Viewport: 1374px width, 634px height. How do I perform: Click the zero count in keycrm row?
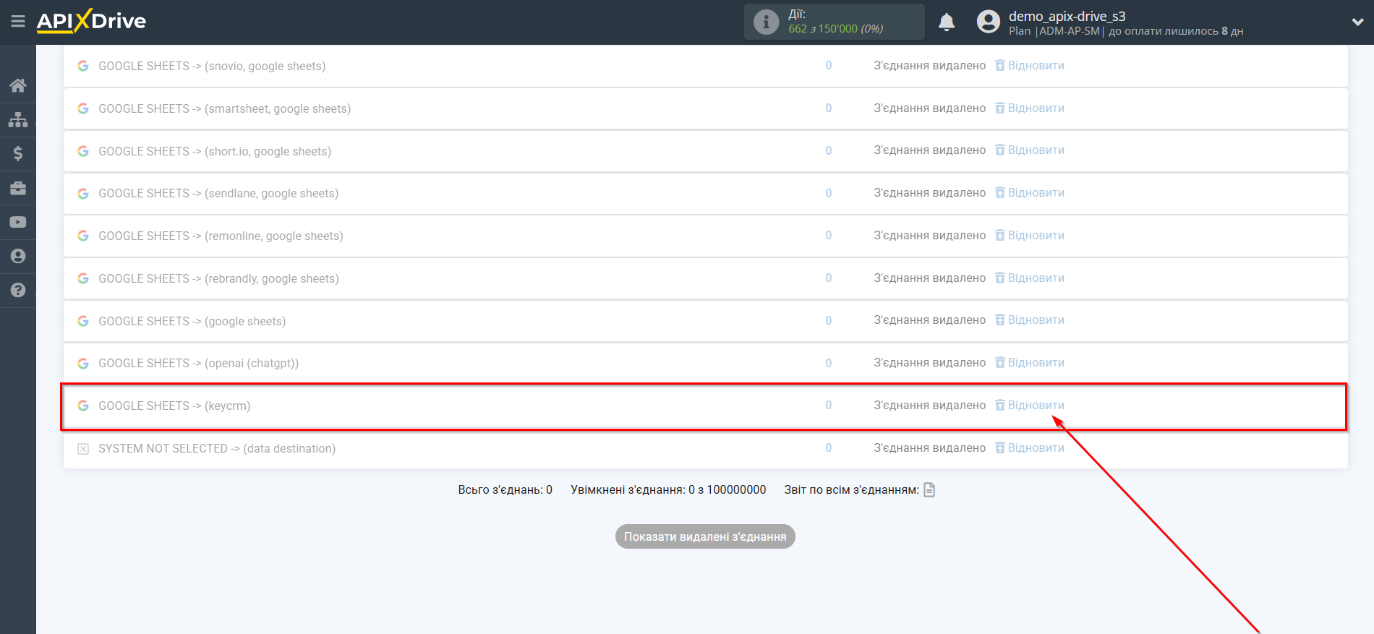click(x=829, y=405)
